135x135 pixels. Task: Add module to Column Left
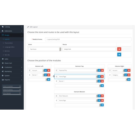click(x=49, y=79)
